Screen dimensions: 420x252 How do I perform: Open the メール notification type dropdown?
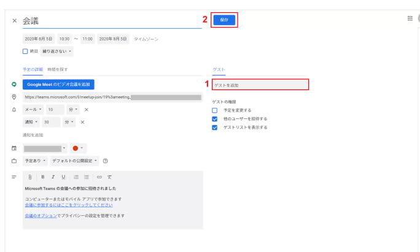point(33,109)
